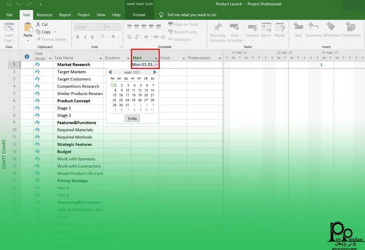
Task: Toggle Italic formatting button
Action: pyautogui.click(x=85, y=37)
